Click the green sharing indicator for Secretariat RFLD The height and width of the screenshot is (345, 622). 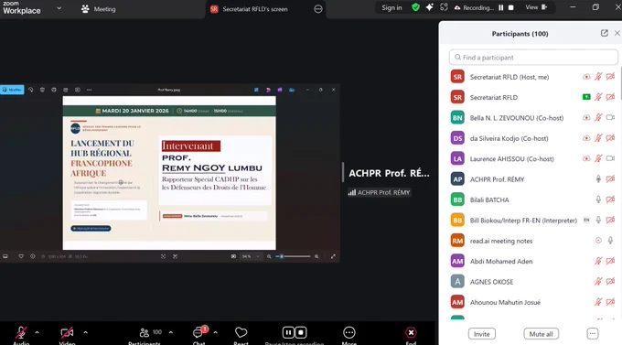586,97
